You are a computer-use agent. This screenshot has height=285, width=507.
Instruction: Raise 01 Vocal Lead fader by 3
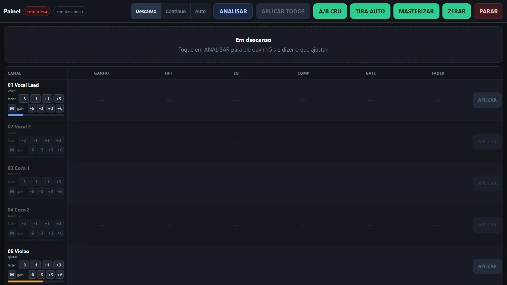pos(58,99)
